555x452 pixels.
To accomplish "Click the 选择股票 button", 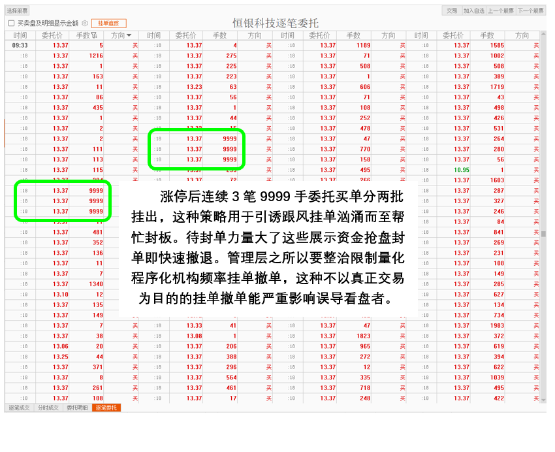I will (x=18, y=10).
